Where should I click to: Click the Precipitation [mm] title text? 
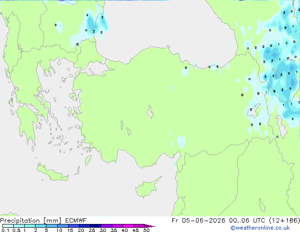[31, 221]
